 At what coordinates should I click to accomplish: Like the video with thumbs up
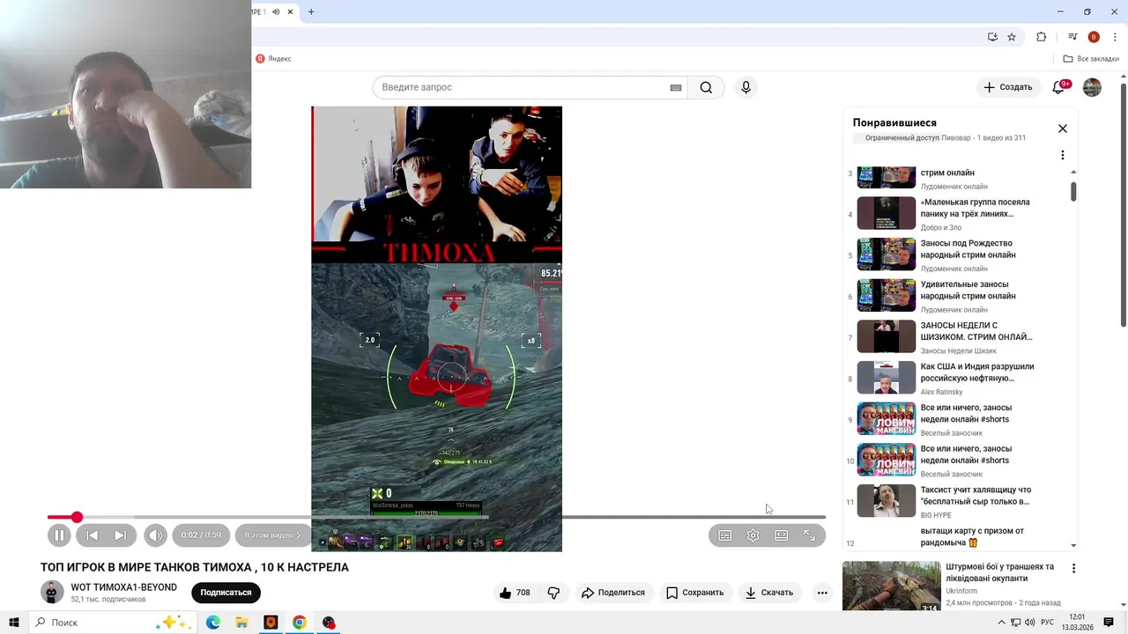pyautogui.click(x=515, y=593)
